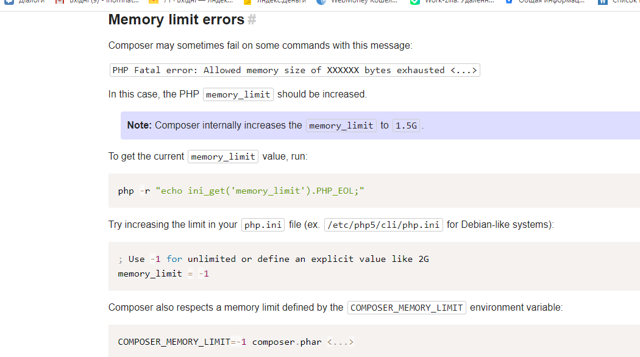Click memory_limit code in 'should be increased' sentence

pyautogui.click(x=238, y=94)
